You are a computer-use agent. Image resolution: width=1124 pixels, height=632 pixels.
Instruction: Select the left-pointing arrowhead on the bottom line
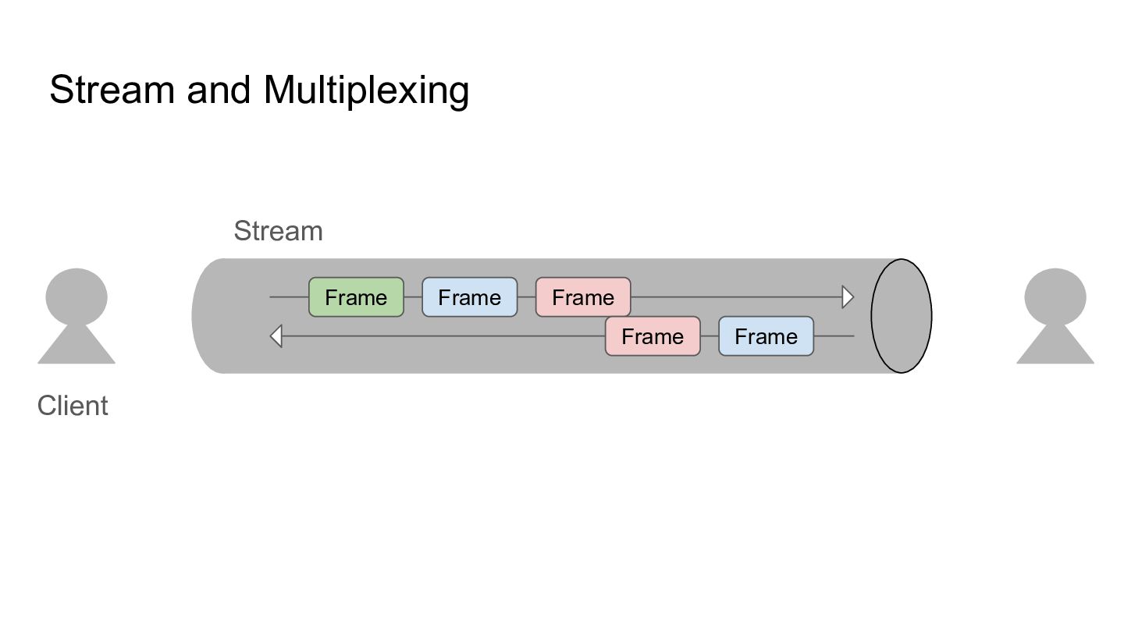click(x=276, y=336)
